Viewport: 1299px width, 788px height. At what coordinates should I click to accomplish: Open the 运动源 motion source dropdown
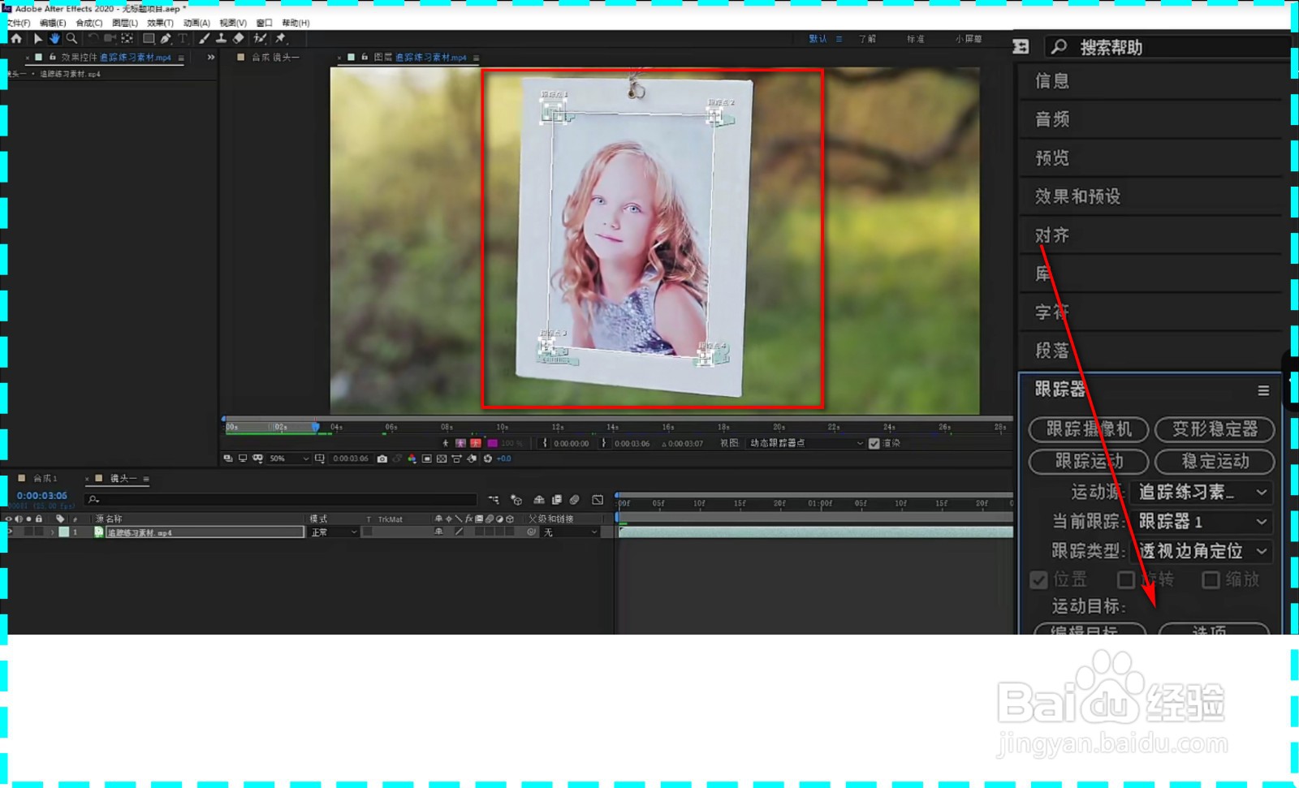[x=1202, y=492]
